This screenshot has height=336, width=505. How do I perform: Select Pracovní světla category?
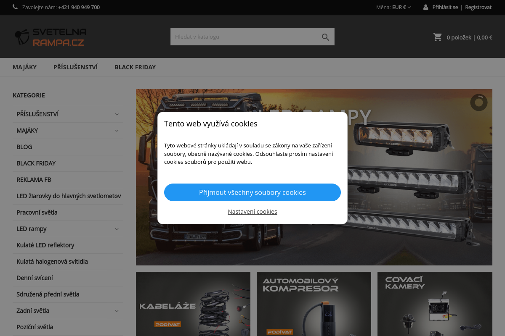click(37, 213)
